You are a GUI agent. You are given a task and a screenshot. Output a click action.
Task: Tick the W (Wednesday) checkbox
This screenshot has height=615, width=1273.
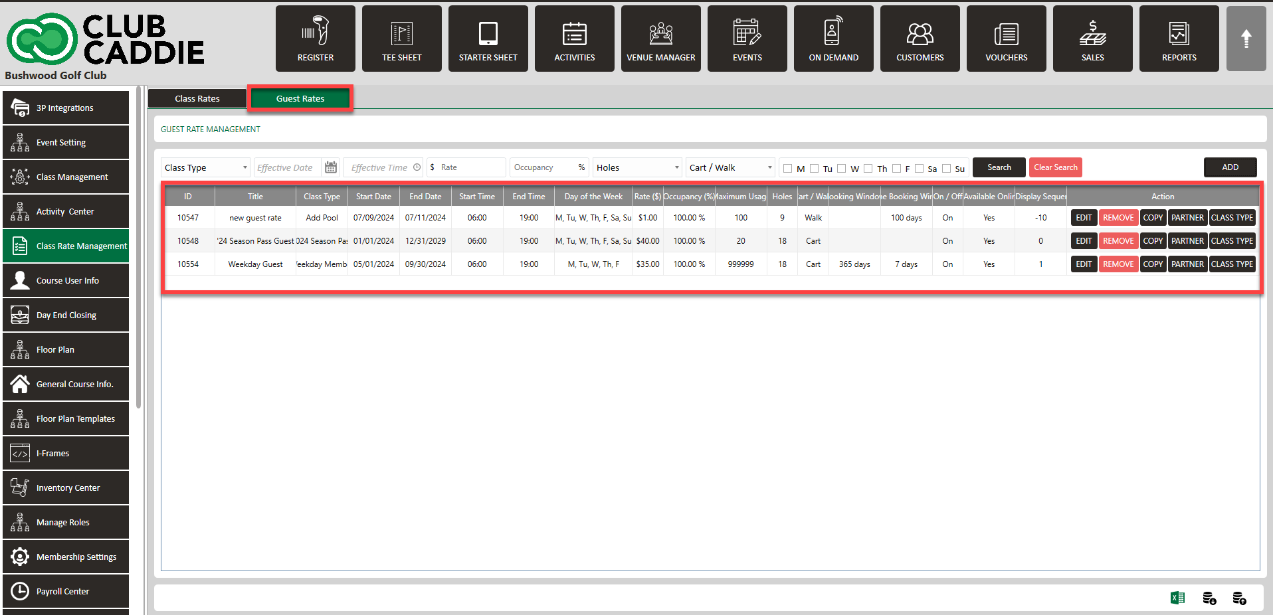coord(841,168)
